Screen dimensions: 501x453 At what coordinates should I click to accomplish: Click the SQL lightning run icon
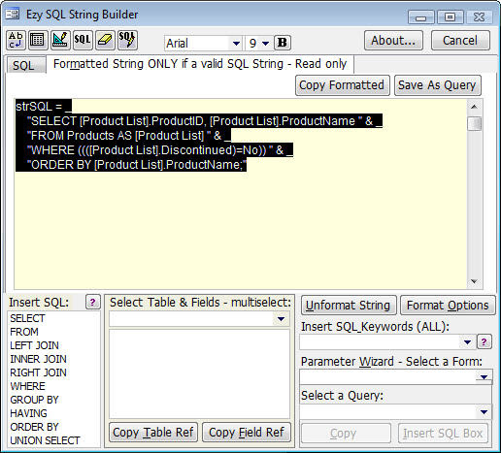(x=127, y=40)
